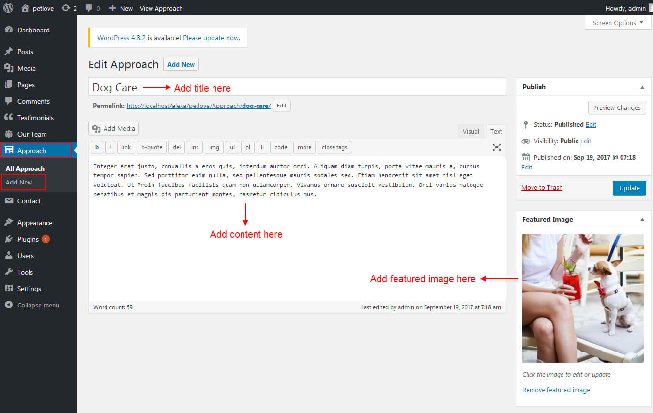Image resolution: width=653 pixels, height=413 pixels.
Task: Click the del quicktag button
Action: 177,147
